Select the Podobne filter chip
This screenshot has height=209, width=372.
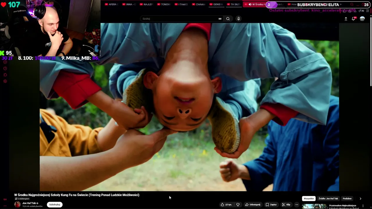347,199
